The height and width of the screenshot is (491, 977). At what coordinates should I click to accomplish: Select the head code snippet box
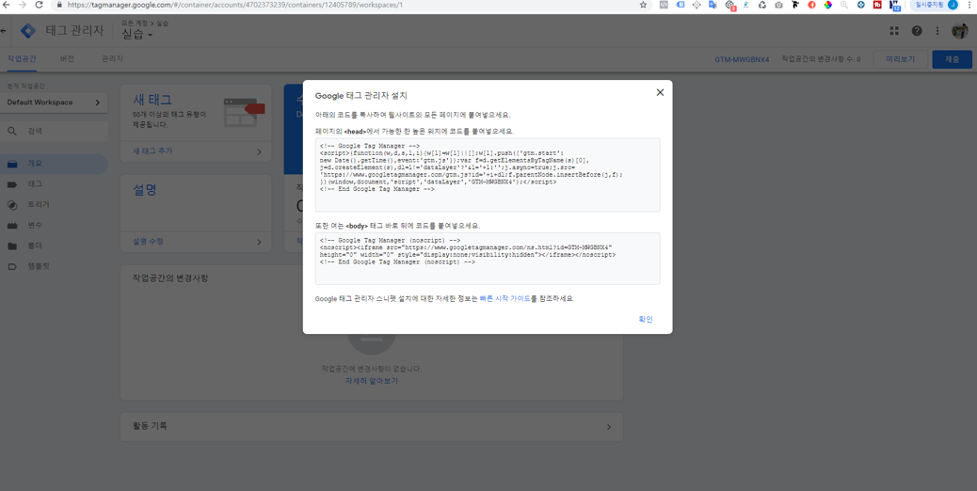tap(488, 175)
